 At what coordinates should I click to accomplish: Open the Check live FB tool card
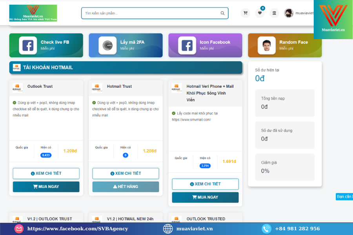[46, 45]
